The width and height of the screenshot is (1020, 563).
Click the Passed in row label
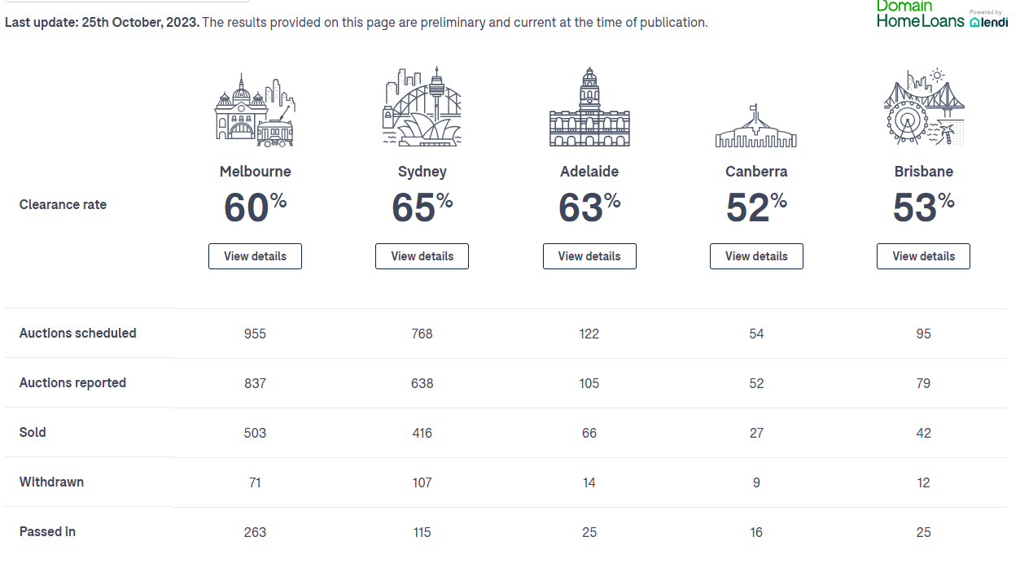(47, 532)
